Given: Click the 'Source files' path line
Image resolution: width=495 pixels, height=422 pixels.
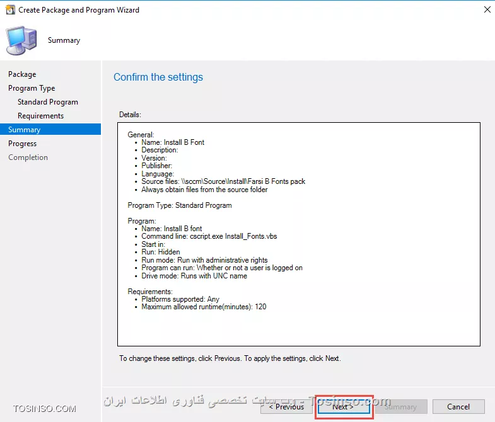Looking at the screenshot, I should pyautogui.click(x=223, y=181).
